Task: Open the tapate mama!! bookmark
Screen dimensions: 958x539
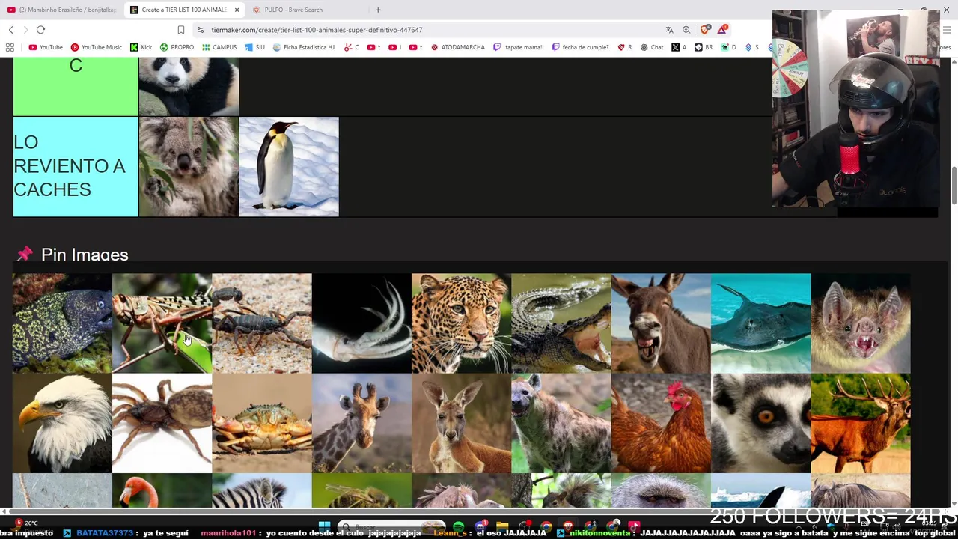Action: [519, 47]
